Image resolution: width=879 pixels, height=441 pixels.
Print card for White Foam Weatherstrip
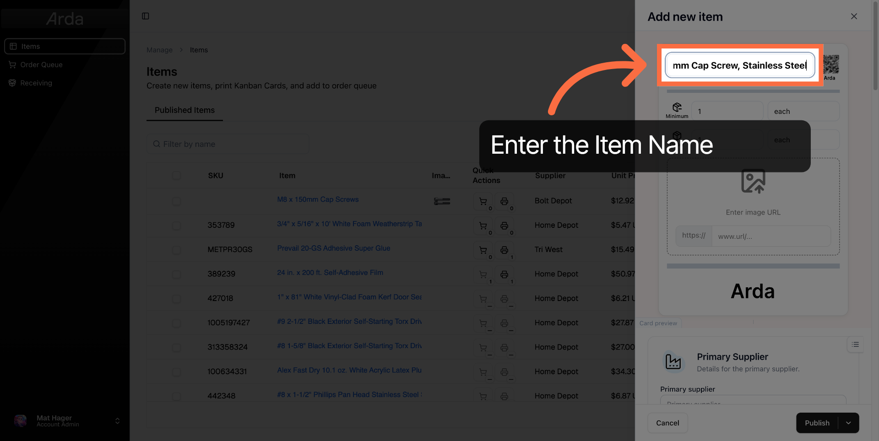click(x=504, y=226)
